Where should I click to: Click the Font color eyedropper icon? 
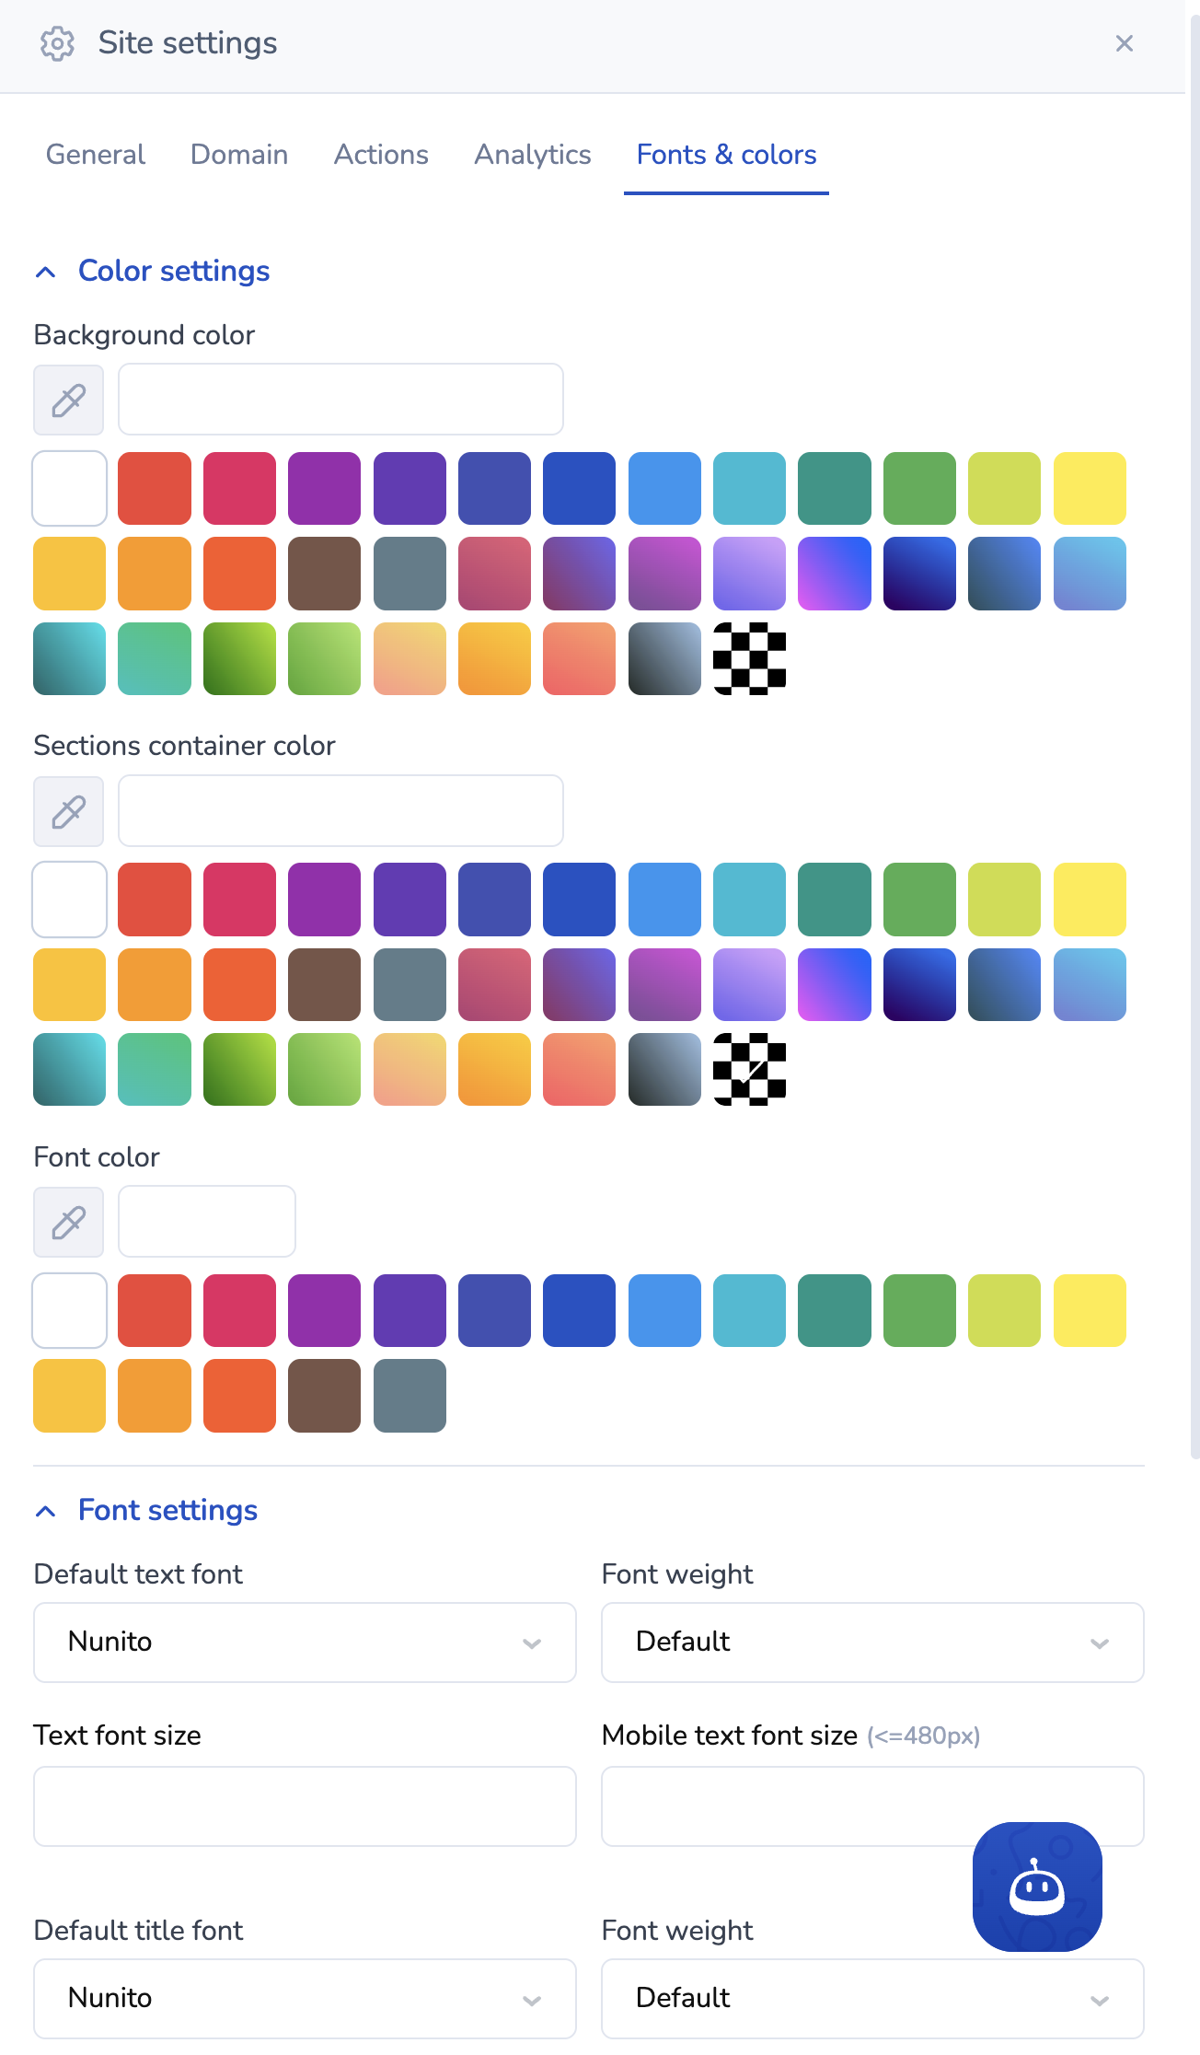(x=69, y=1222)
